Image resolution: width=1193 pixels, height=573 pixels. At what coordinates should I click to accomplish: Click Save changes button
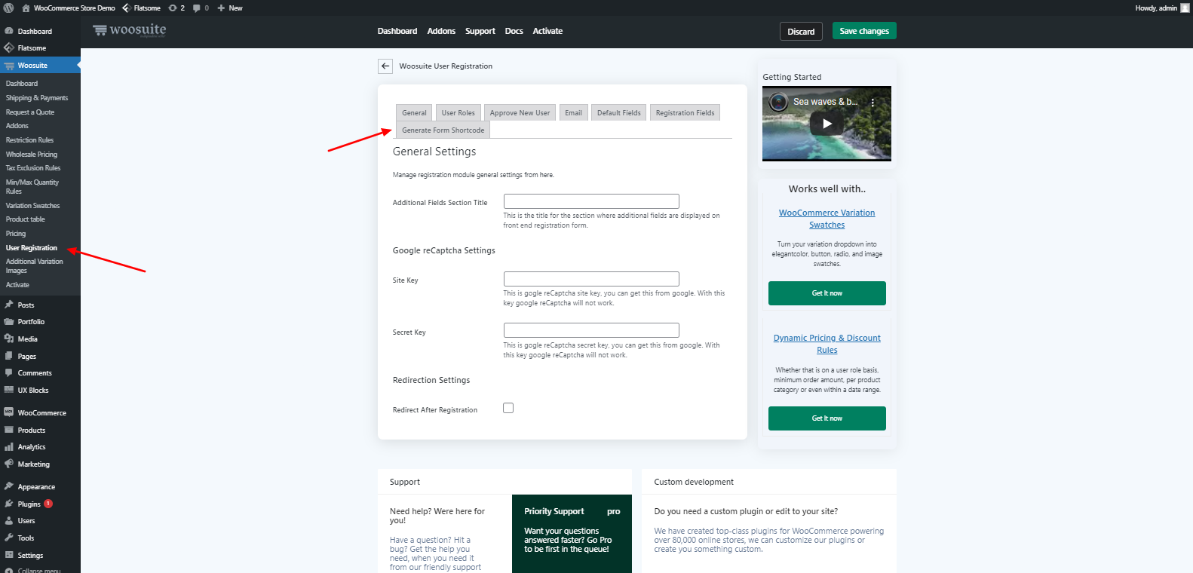864,31
